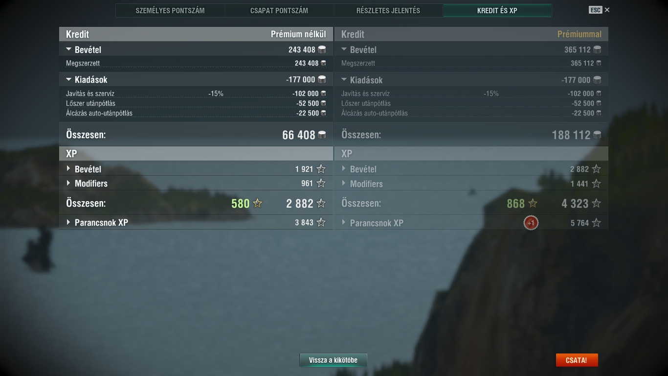Click the Vissza a kikötőbe button
Image resolution: width=668 pixels, height=376 pixels.
pyautogui.click(x=333, y=360)
